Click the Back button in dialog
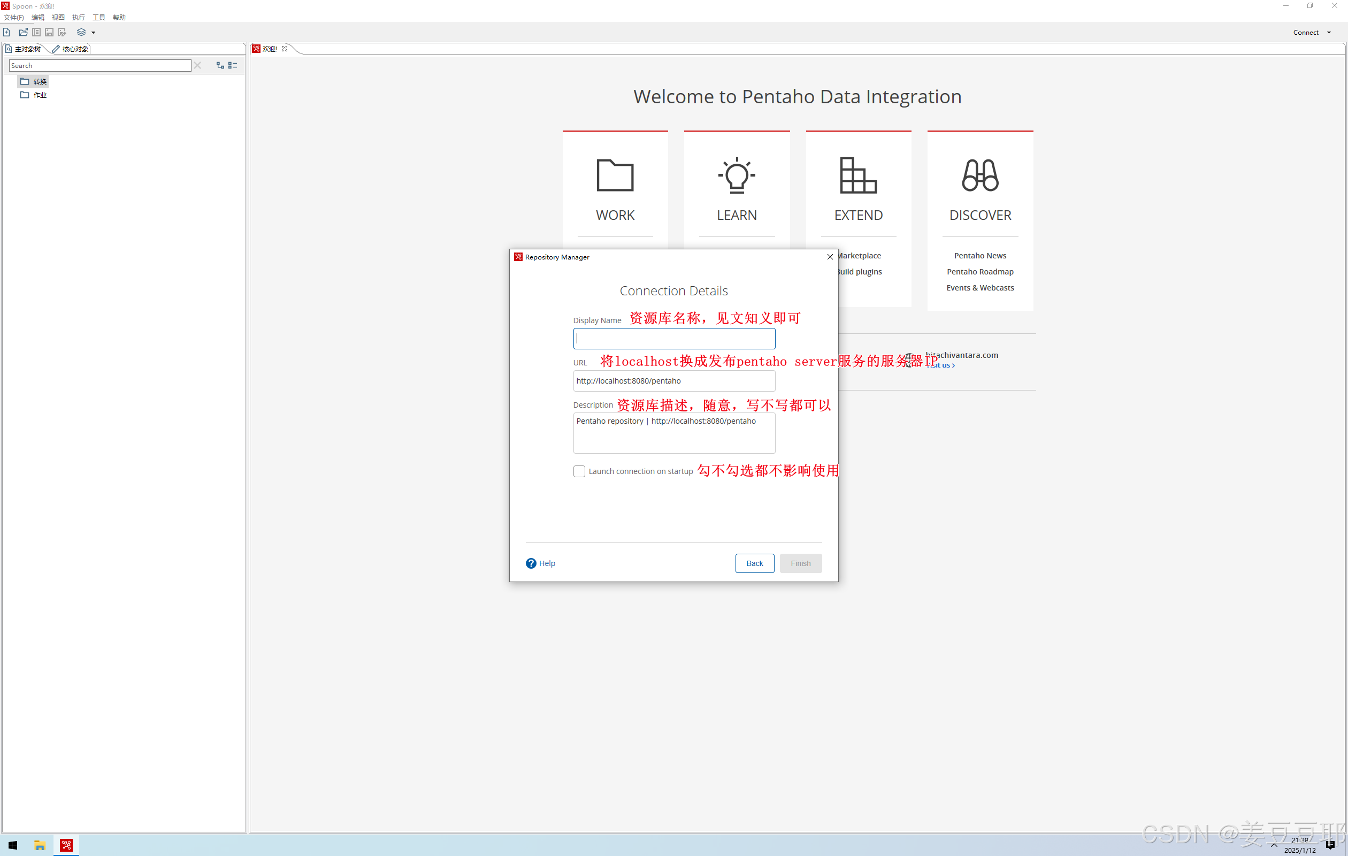This screenshot has width=1348, height=856. (x=754, y=563)
